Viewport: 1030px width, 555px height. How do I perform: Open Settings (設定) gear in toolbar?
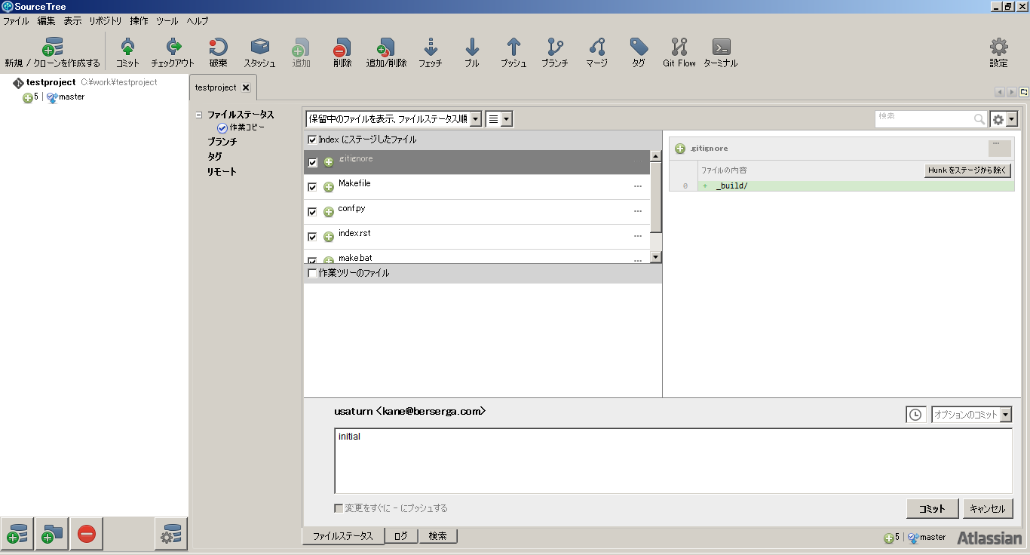[999, 53]
